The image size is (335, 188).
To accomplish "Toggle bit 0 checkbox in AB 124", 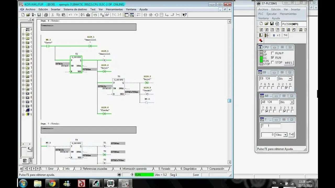I will (x=292, y=111).
